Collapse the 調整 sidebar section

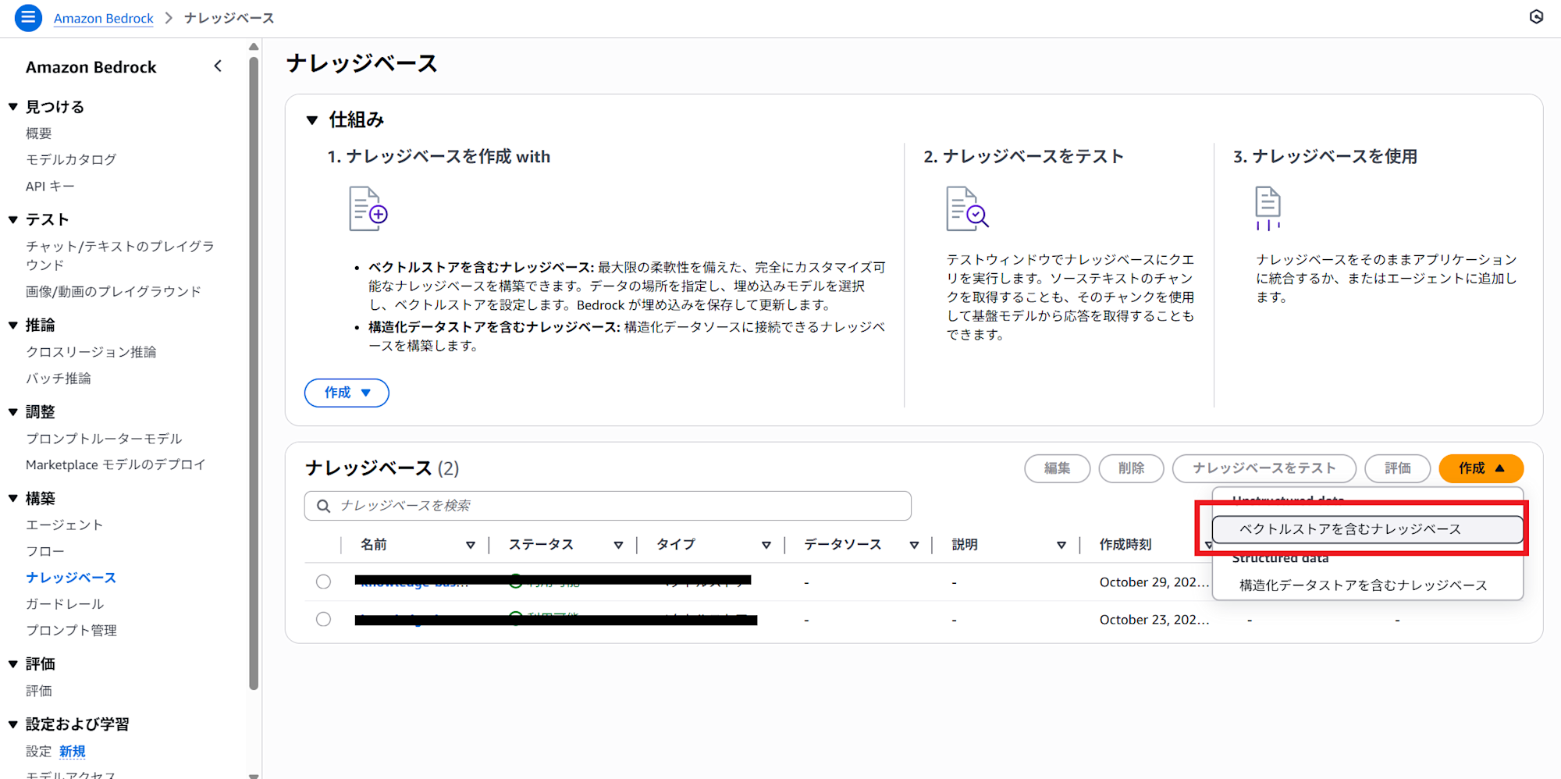(x=12, y=412)
